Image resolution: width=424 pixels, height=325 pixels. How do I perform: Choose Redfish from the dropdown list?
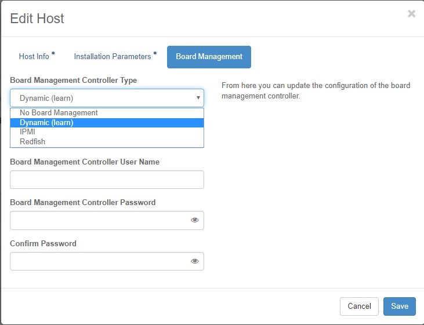coord(32,141)
